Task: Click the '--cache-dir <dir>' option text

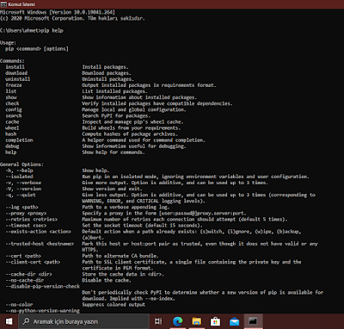Action: tap(28, 274)
